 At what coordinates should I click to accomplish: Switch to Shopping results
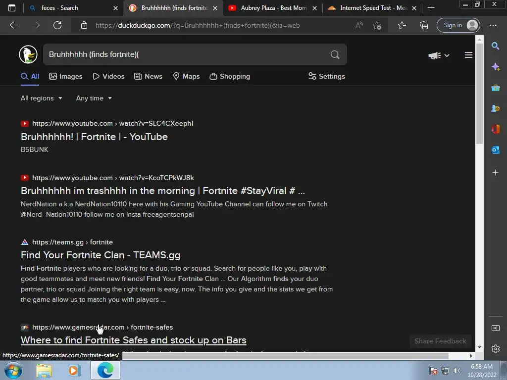tap(230, 77)
